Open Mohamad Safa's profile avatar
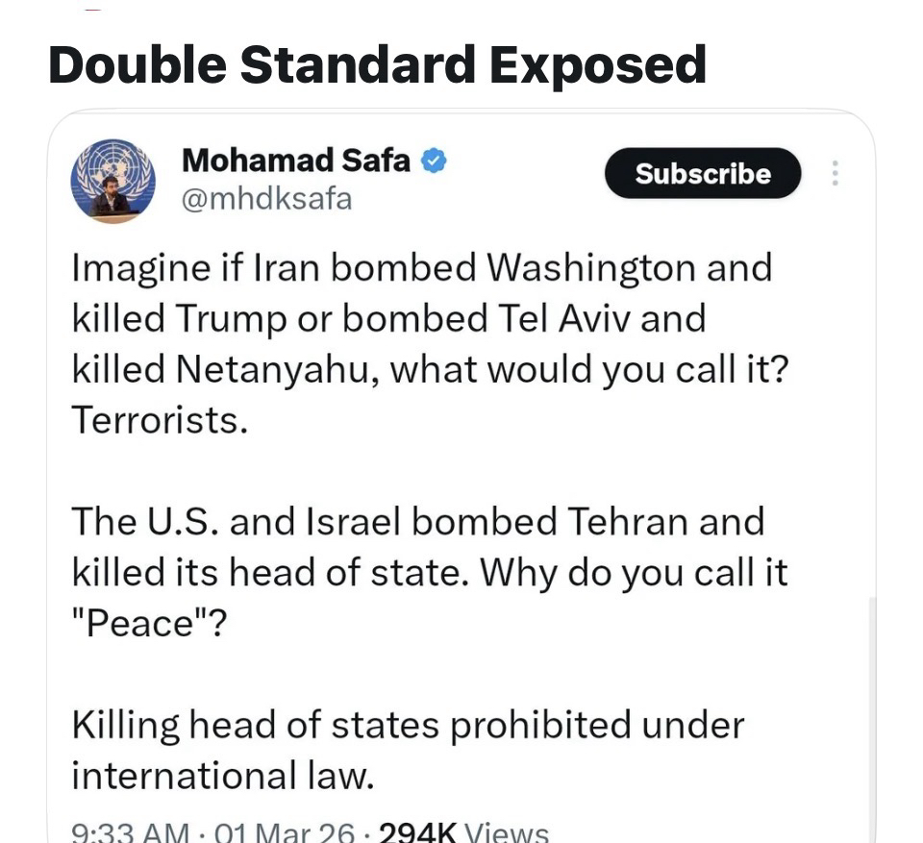 [113, 180]
